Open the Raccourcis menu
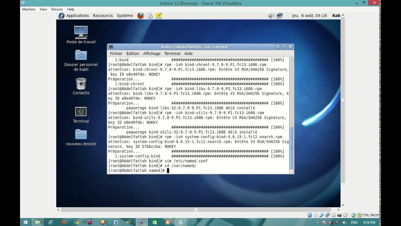 [103, 16]
